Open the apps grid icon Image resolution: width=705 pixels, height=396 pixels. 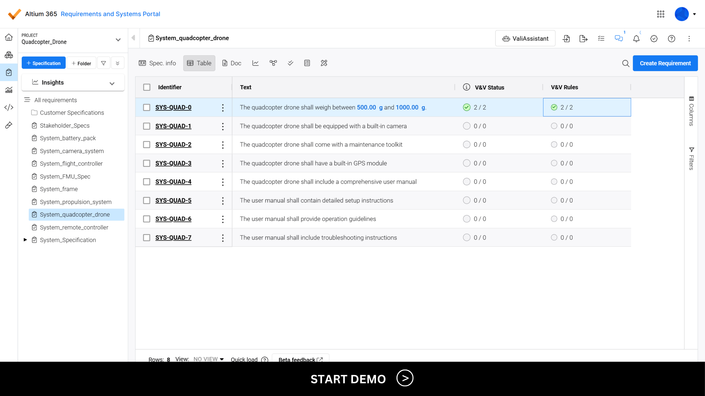(x=660, y=14)
